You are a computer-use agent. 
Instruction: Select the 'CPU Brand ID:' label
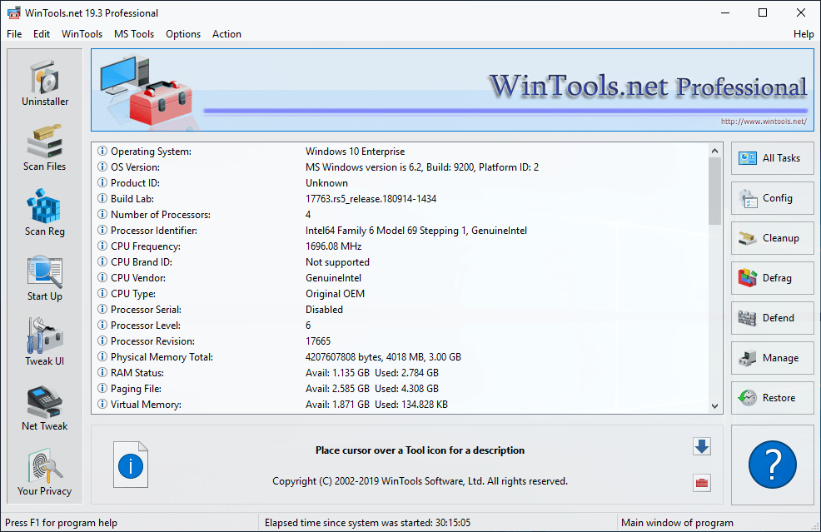tap(142, 261)
